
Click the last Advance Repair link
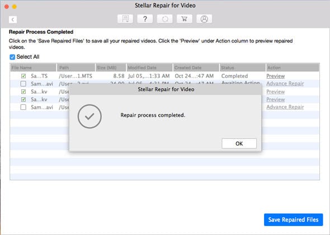click(x=285, y=107)
